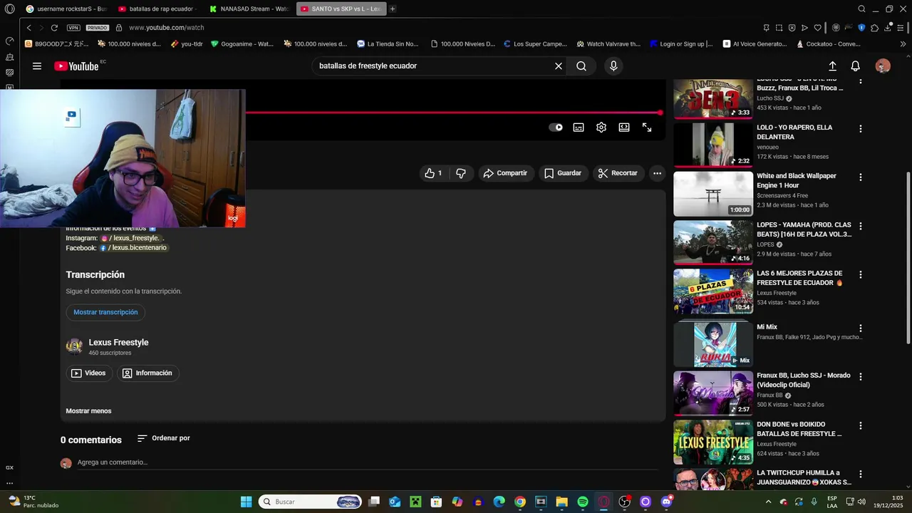Image resolution: width=912 pixels, height=513 pixels.
Task: Open more actions menu beside Recortar
Action: click(657, 173)
